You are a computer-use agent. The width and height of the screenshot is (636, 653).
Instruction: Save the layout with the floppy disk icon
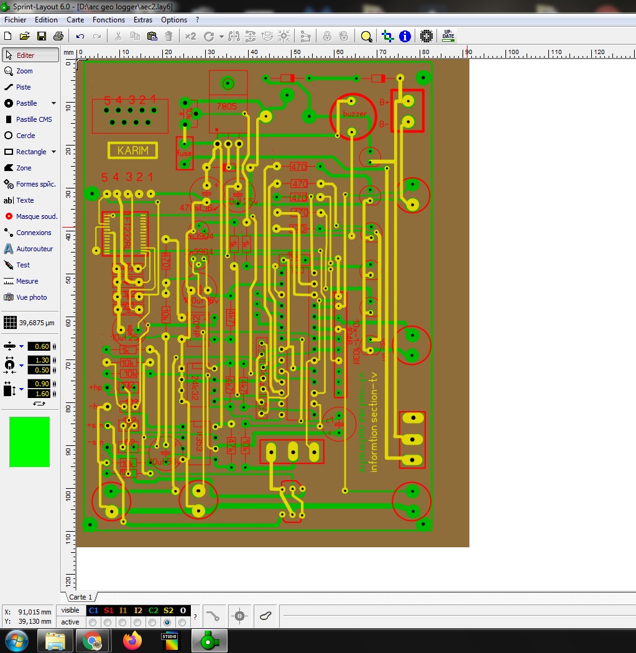click(x=42, y=36)
